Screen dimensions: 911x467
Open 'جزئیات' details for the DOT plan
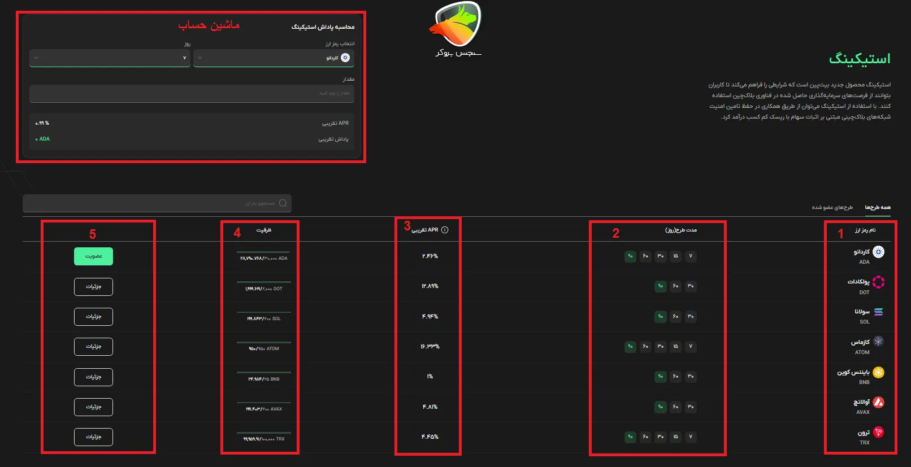tap(93, 287)
